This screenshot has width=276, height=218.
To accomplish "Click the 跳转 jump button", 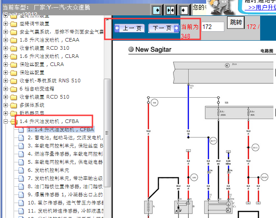I will (x=236, y=23).
